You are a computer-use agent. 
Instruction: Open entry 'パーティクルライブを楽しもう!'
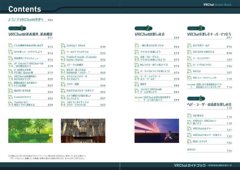coord(157,71)
